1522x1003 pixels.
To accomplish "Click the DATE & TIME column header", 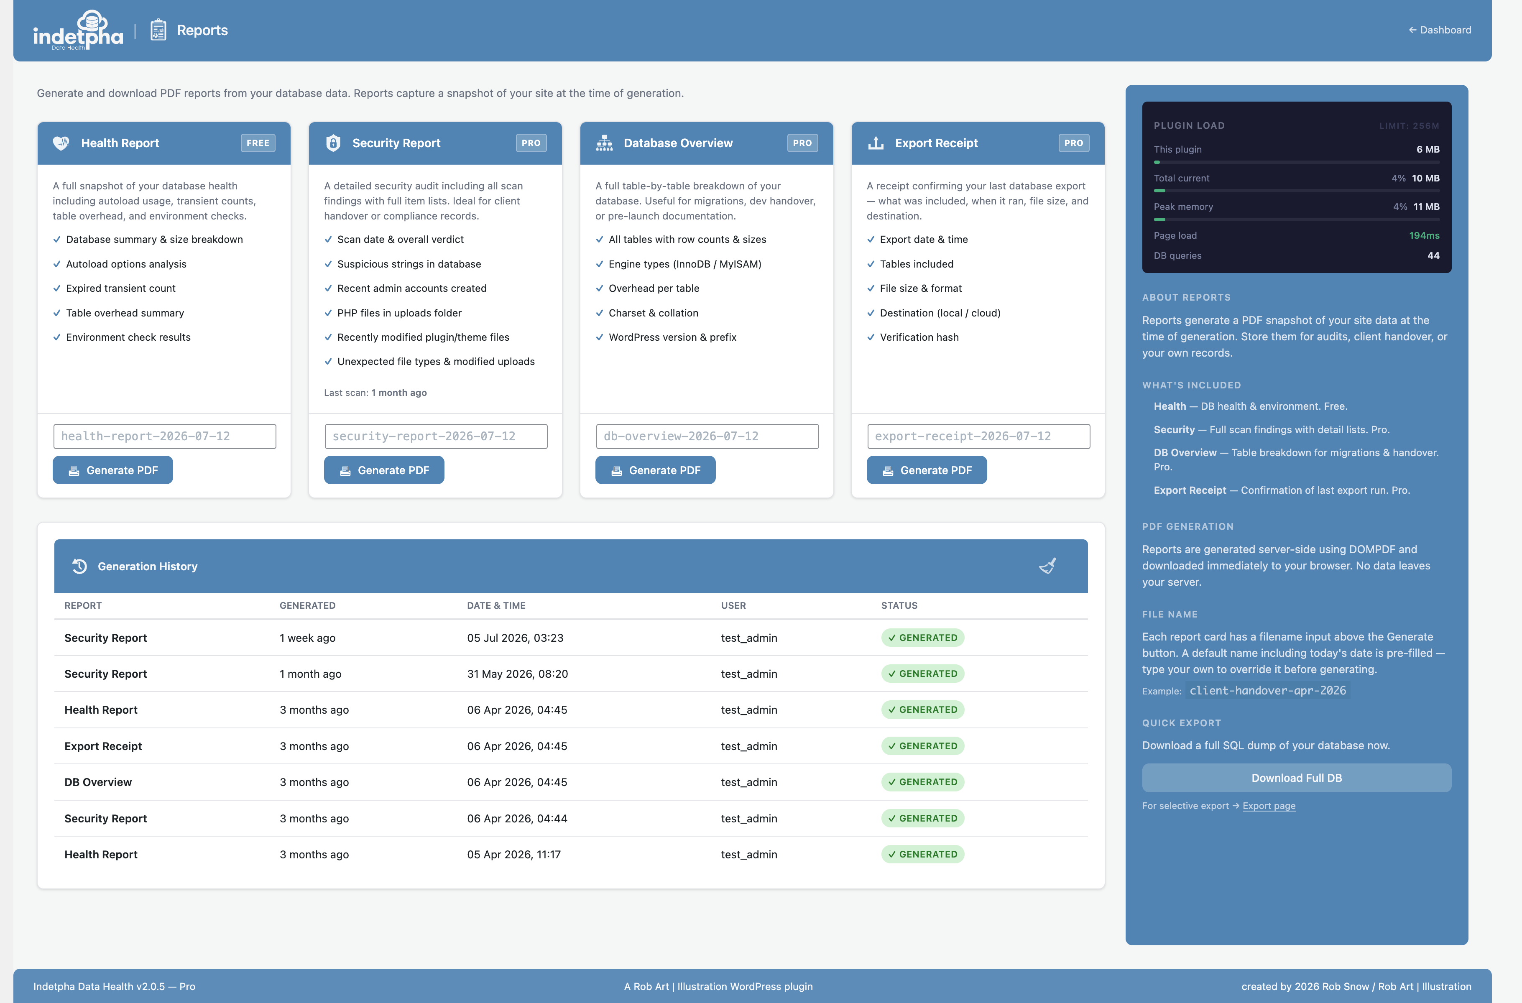I will (496, 605).
